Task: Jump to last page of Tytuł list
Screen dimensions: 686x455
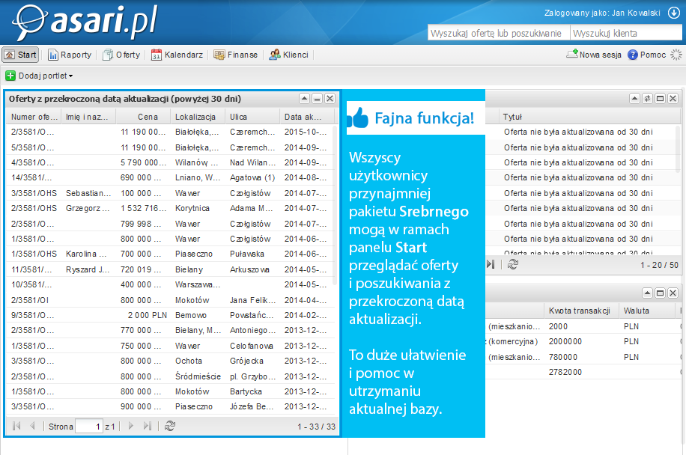Action: tap(491, 264)
